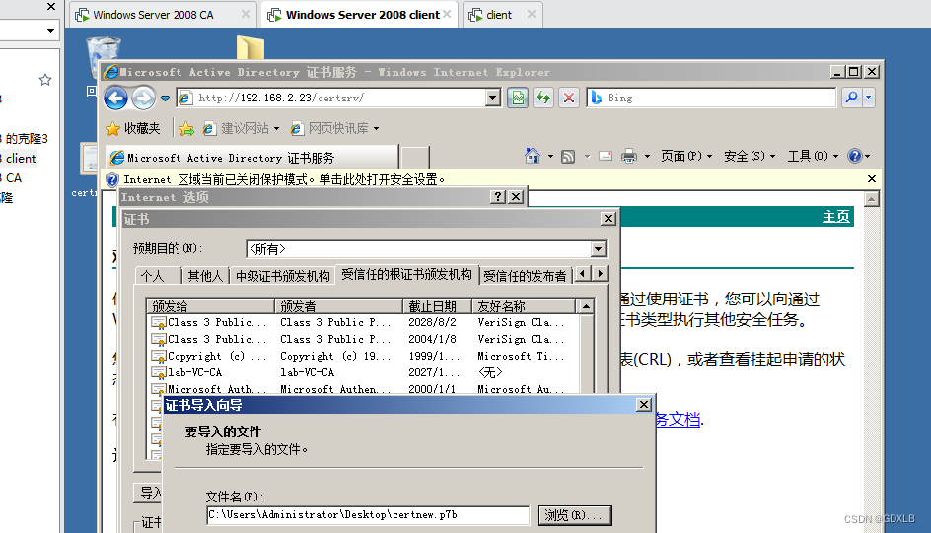Screen dimensions: 931x533
Task: Open recent pages dropdown beside Forward arrow
Action: (x=165, y=98)
